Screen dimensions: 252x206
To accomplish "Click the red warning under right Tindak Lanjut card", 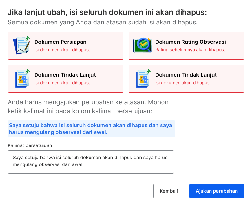I will click(x=183, y=83).
